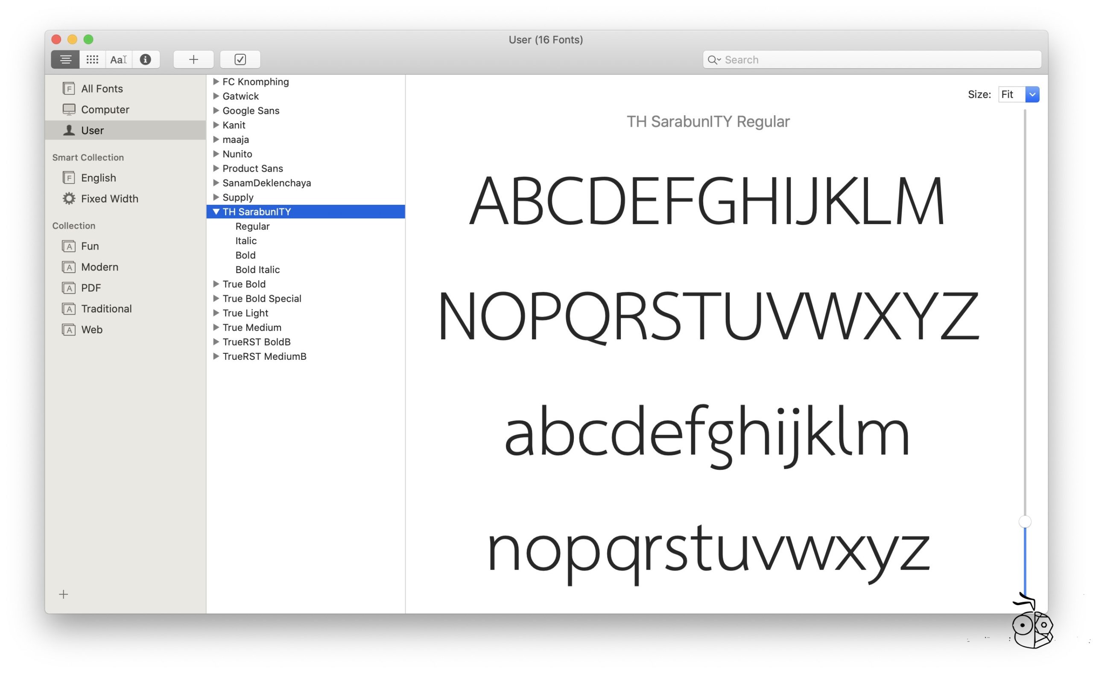The image size is (1093, 673).
Task: Select the Bold Italic typeface
Action: click(x=257, y=270)
